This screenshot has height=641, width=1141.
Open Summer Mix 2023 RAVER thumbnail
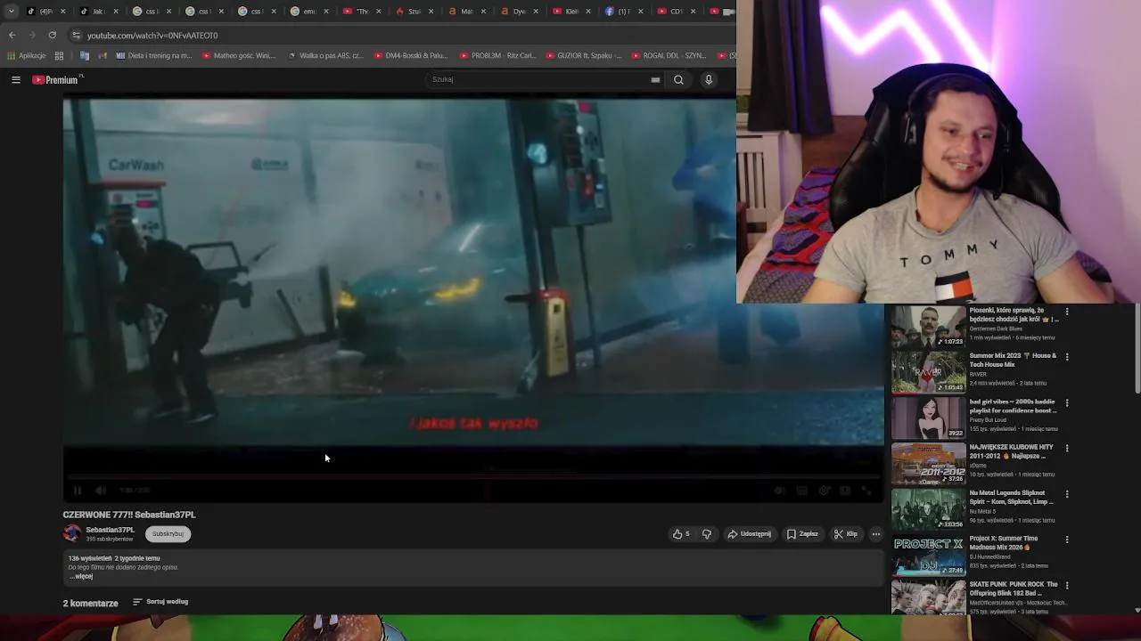(x=928, y=372)
